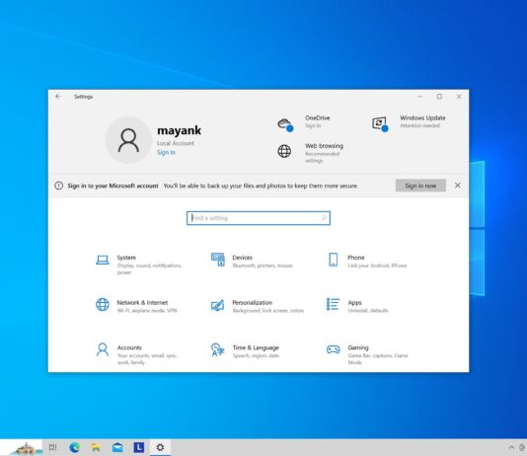Go back using the Settings back arrow
The height and width of the screenshot is (456, 527).
click(58, 97)
